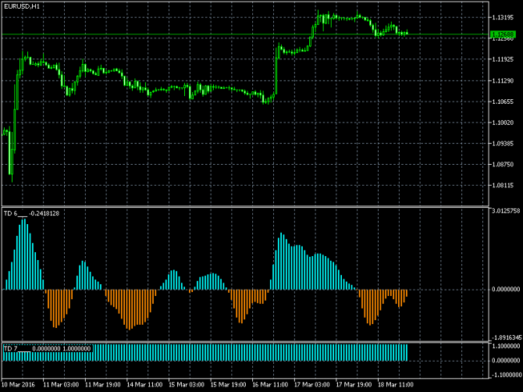Click the 1.08115 price scale value

pyautogui.click(x=503, y=186)
